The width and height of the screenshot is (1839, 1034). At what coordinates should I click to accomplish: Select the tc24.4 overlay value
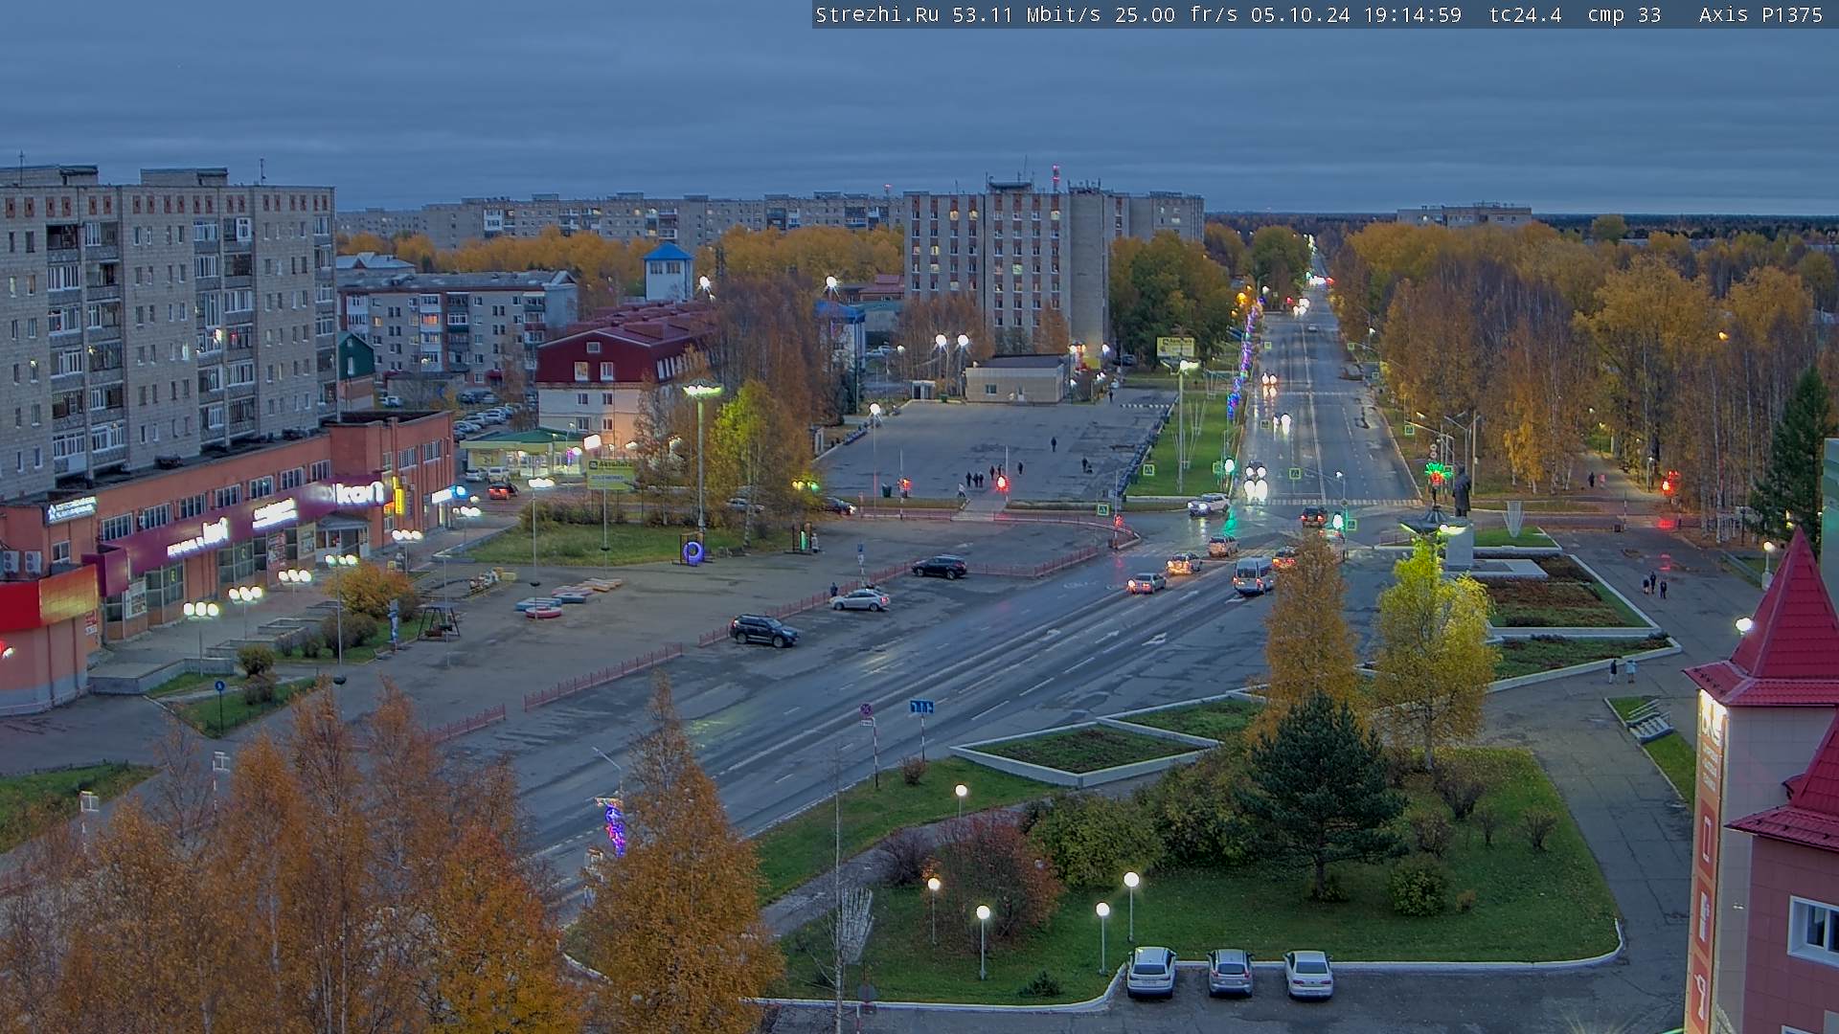[1526, 15]
